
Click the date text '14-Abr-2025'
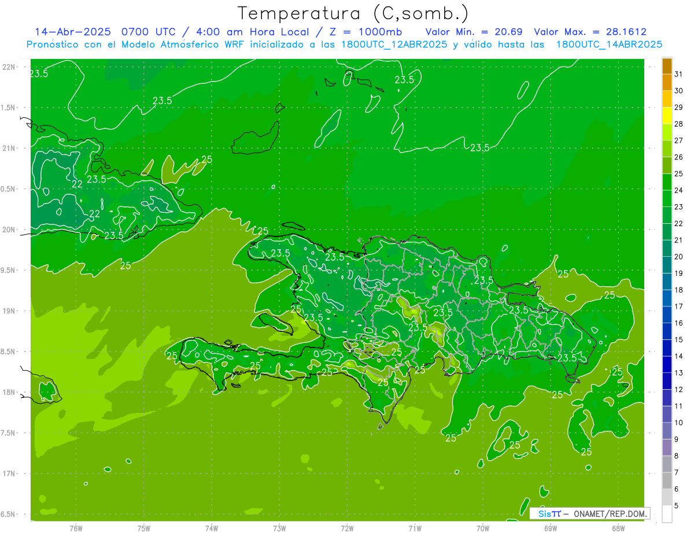click(75, 32)
